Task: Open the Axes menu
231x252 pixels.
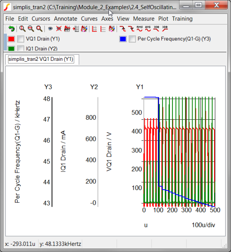Action: pos(107,19)
